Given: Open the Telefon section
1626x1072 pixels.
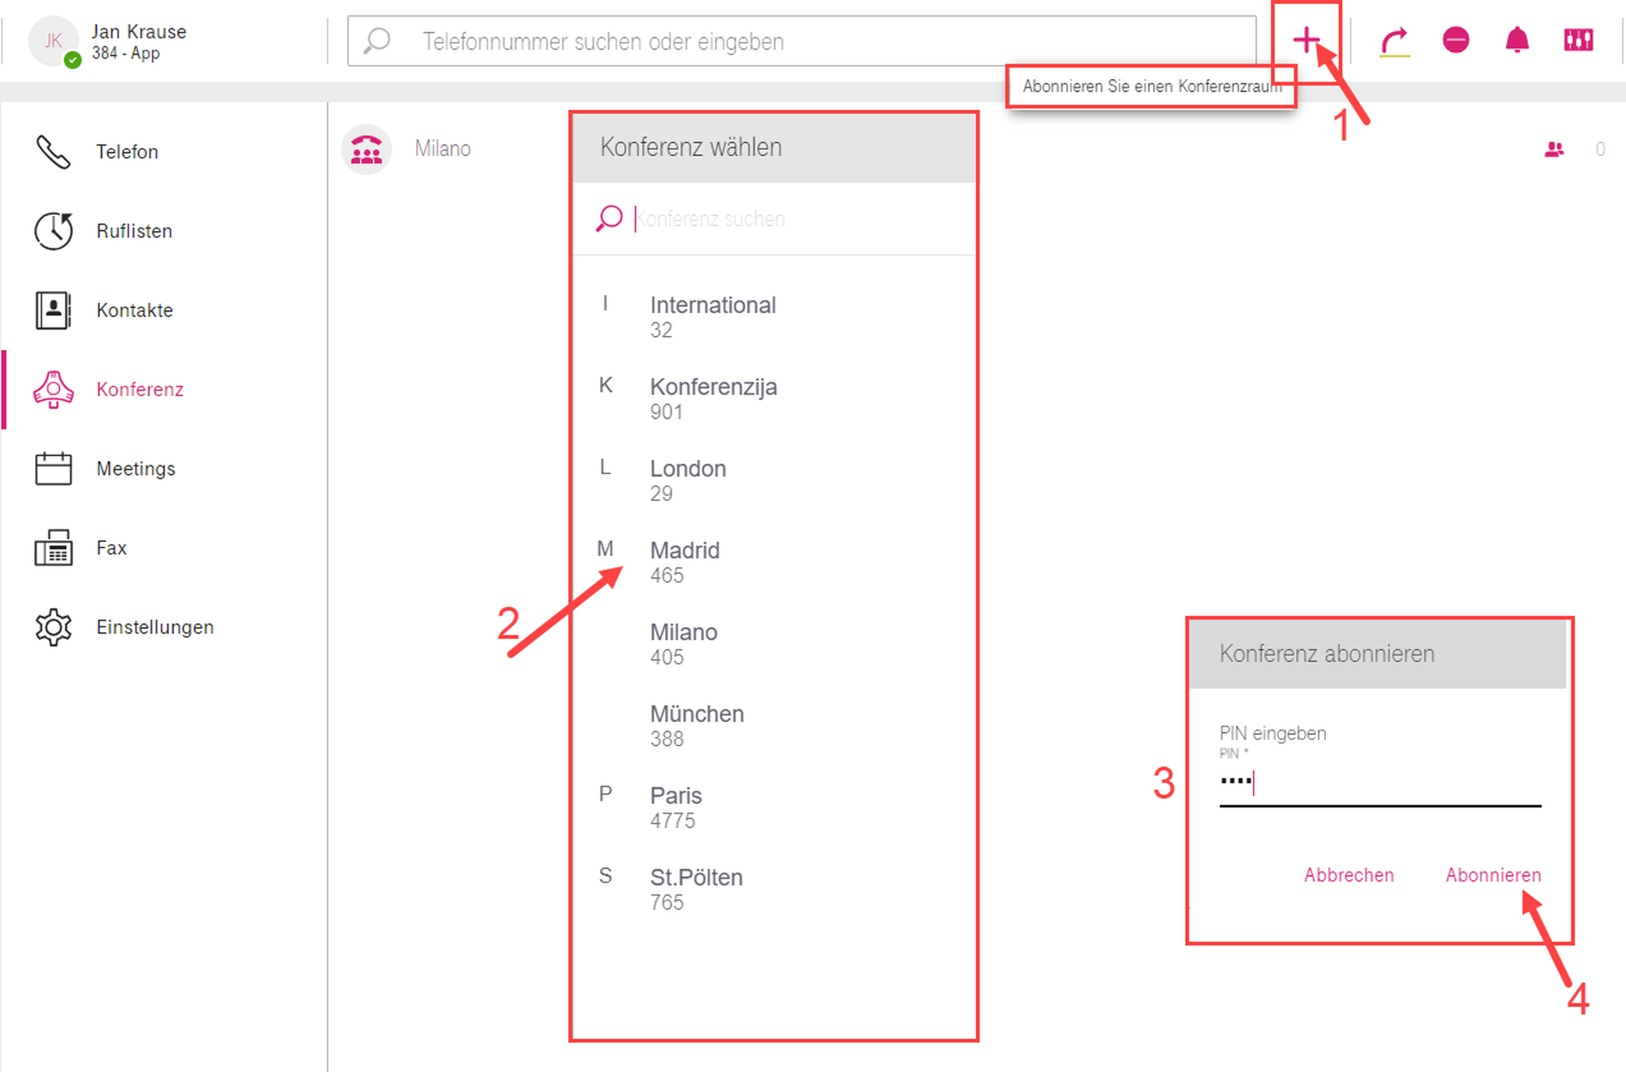Looking at the screenshot, I should point(126,152).
